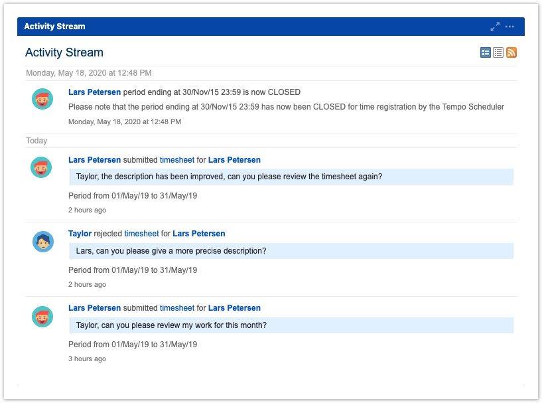Select the comment 'Taylor, can you please review my work'
This screenshot has width=542, height=403.
pos(171,325)
